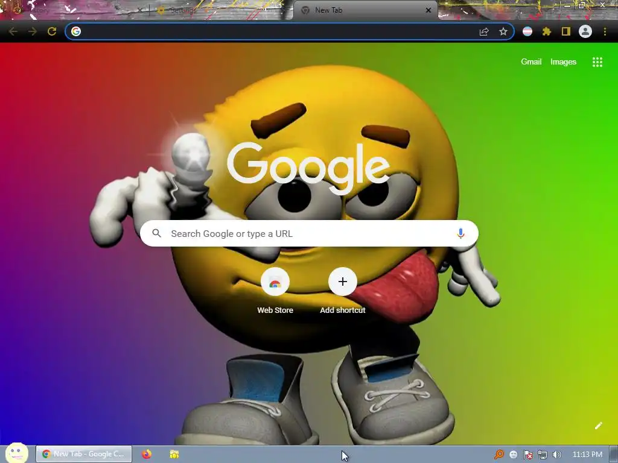This screenshot has height=463, width=618.
Task: Open the profile avatar menu
Action: click(585, 31)
